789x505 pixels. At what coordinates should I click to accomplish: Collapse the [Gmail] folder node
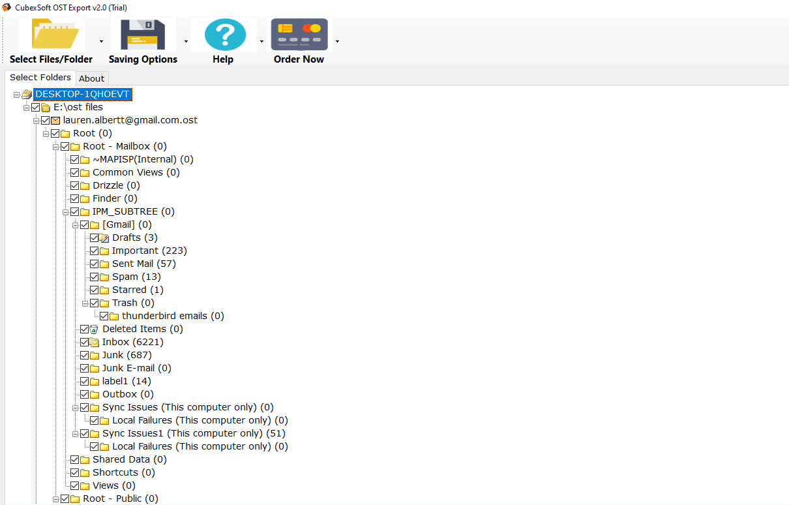pos(76,225)
